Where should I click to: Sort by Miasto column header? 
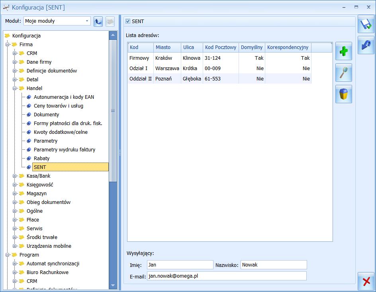coord(167,47)
